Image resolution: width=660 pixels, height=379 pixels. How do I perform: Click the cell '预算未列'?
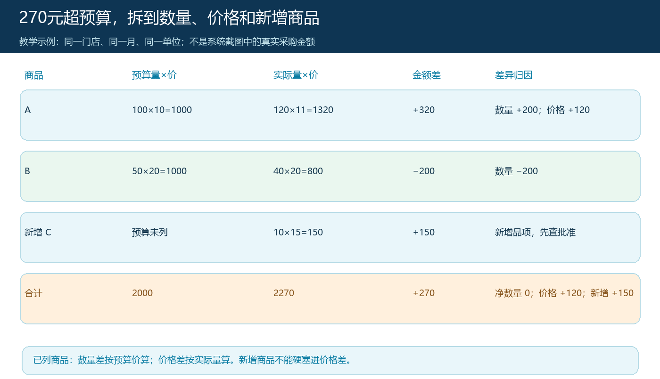[150, 232]
